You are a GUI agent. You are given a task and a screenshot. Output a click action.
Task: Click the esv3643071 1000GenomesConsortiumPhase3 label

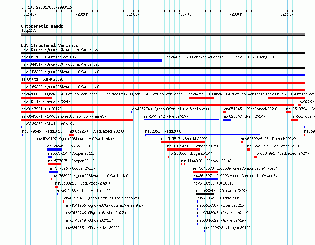(x=64, y=116)
